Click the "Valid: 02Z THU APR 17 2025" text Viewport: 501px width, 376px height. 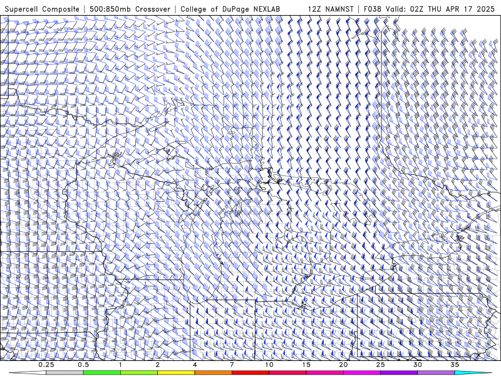coord(440,9)
